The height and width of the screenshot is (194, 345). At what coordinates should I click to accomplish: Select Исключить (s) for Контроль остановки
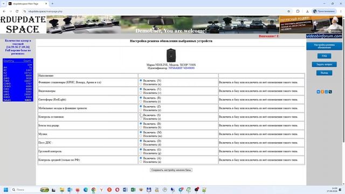(141, 119)
